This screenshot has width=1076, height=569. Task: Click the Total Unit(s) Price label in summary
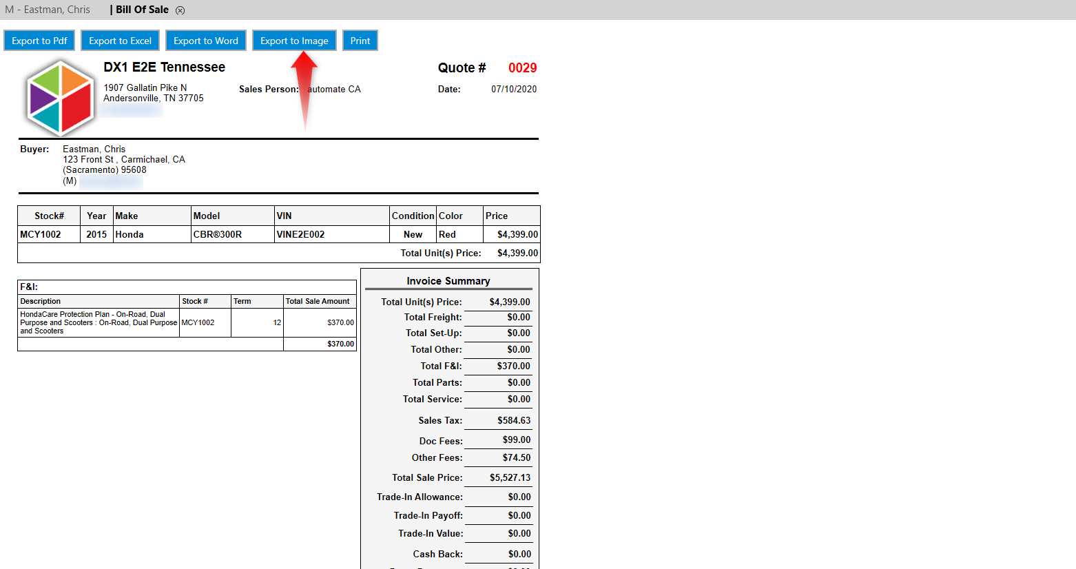[x=422, y=302]
